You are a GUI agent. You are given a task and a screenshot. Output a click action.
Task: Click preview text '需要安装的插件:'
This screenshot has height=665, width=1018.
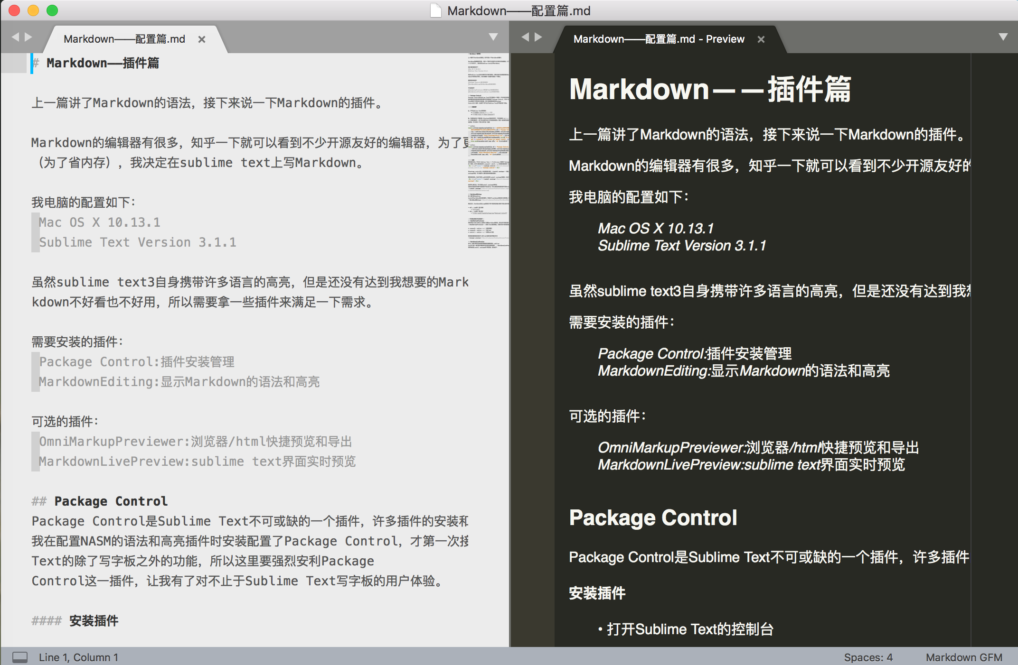[622, 322]
